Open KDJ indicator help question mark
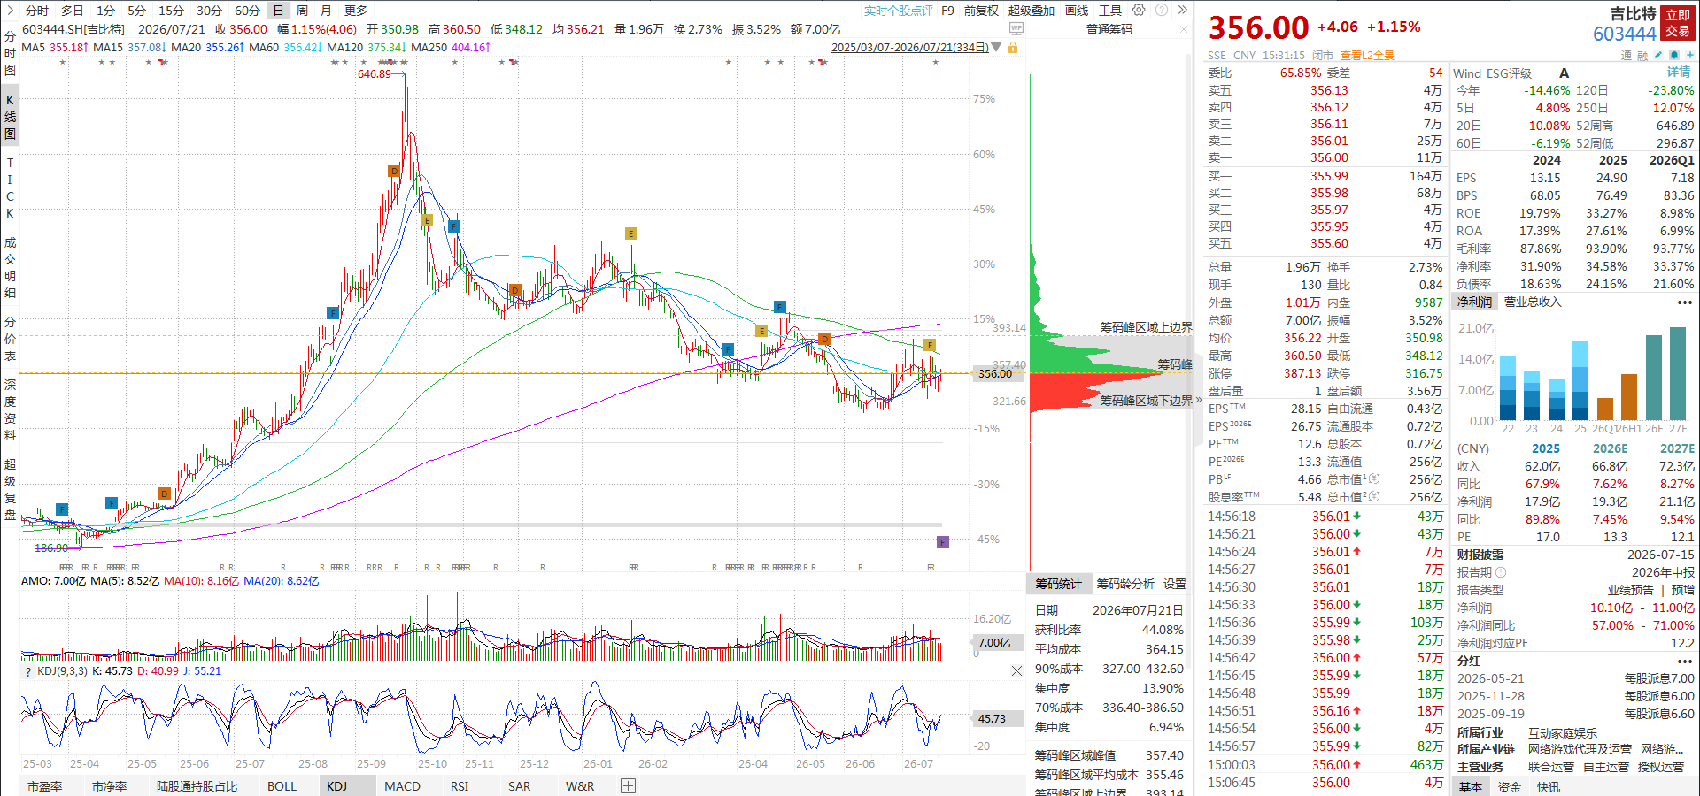The image size is (1700, 796). (x=28, y=671)
